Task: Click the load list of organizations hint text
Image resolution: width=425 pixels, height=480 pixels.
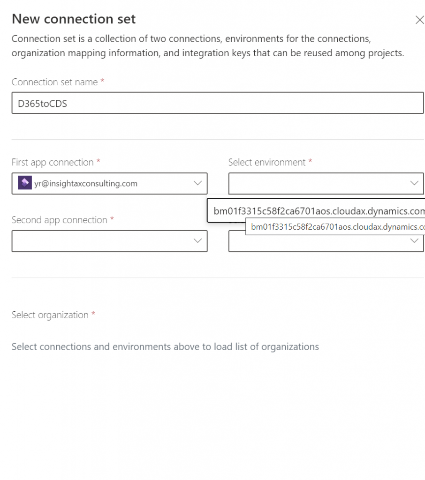Action: pos(165,347)
